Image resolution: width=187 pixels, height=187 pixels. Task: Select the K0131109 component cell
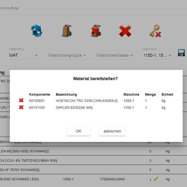click(37, 108)
